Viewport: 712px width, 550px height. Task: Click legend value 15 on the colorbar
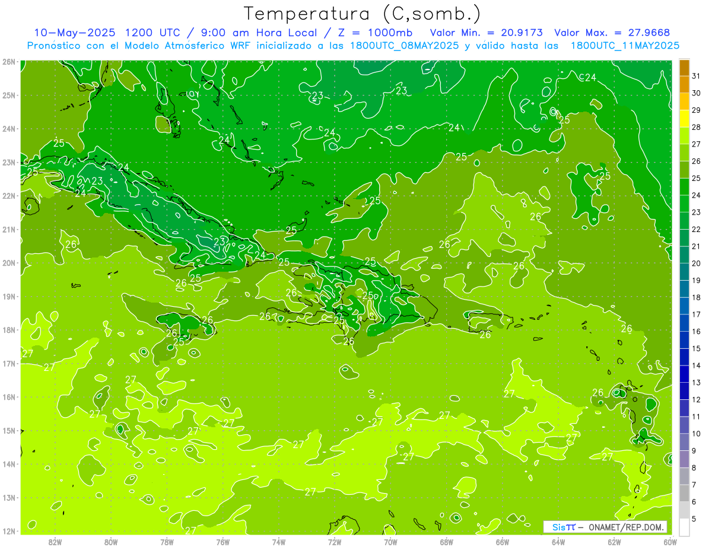coord(697,348)
